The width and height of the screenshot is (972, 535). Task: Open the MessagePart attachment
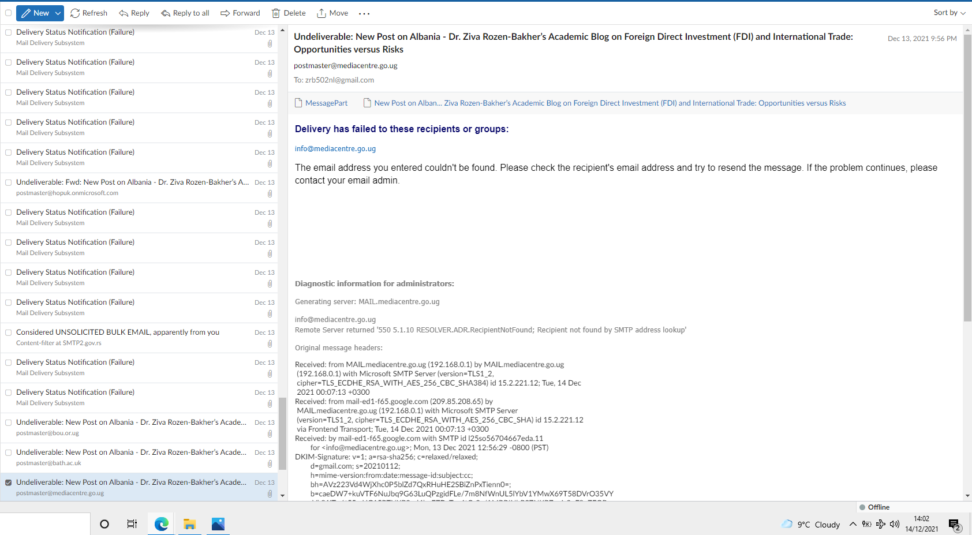(321, 103)
